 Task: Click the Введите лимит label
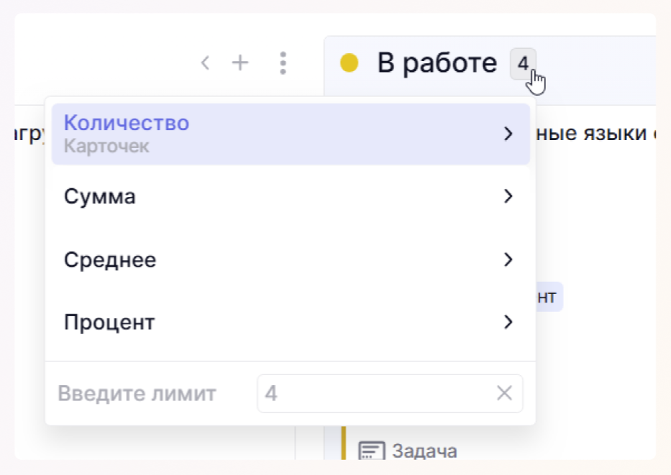point(137,393)
